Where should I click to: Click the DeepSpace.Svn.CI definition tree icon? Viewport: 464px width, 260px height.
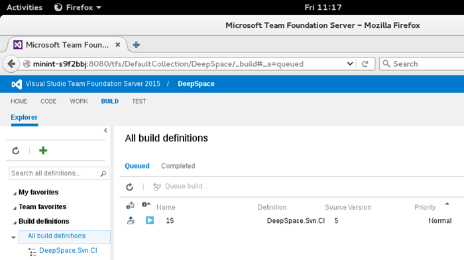(32, 252)
